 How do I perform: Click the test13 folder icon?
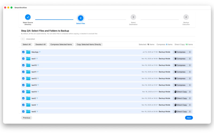[x=28, y=85]
